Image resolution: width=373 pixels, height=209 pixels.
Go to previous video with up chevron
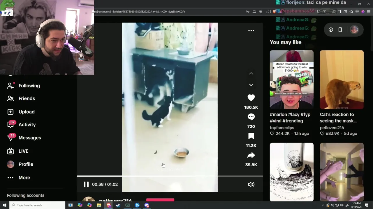click(x=251, y=73)
